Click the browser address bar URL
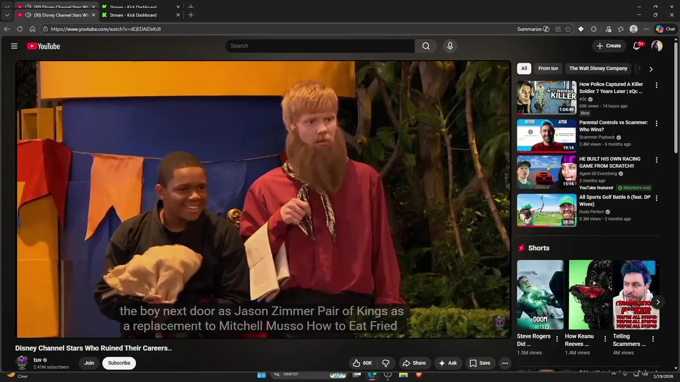 pyautogui.click(x=106, y=29)
